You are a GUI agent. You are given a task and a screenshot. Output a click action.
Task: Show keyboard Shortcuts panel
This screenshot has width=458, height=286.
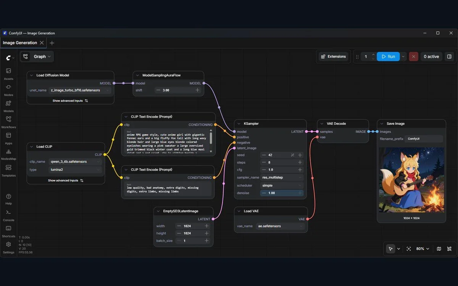(8, 231)
